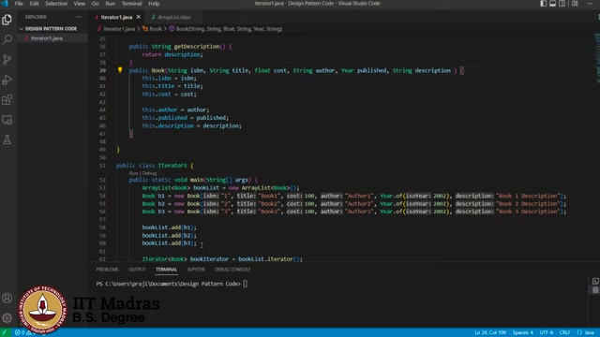The height and width of the screenshot is (337, 600).
Task: Click line number 39 in gutter
Action: [x=102, y=70]
